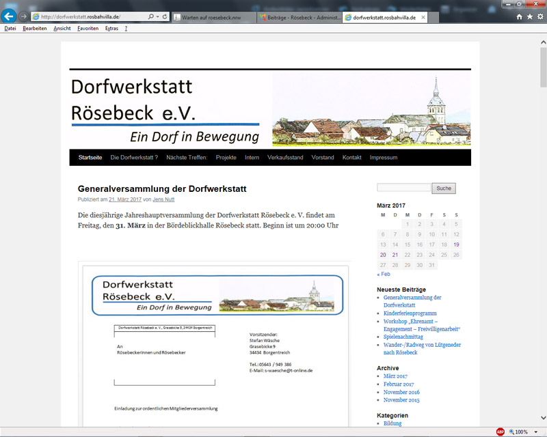Click the Adblock Plus status bar icon
Viewport: 547px width, 437px height.
[x=500, y=432]
